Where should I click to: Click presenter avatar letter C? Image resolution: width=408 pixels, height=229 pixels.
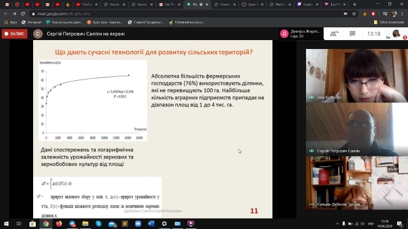point(38,34)
